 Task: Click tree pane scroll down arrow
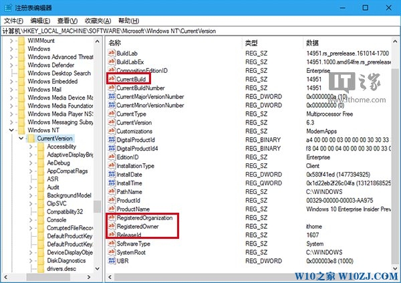point(98,268)
